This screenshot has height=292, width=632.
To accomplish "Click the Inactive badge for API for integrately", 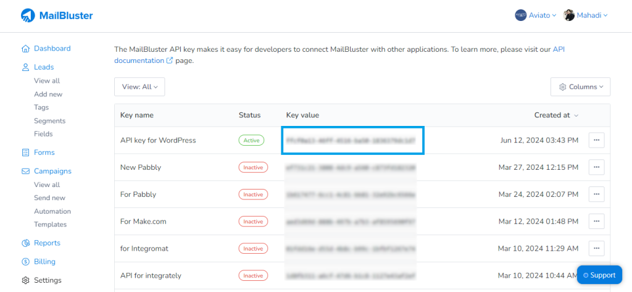I will click(253, 275).
